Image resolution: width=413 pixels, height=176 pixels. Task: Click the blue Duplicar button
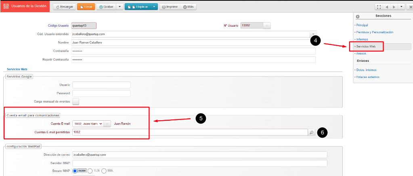pyautogui.click(x=138, y=7)
